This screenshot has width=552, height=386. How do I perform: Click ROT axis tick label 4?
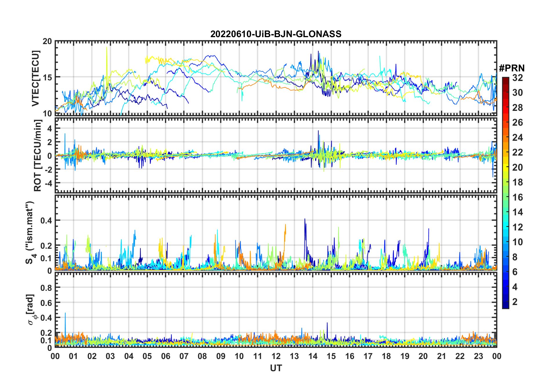[50, 128]
